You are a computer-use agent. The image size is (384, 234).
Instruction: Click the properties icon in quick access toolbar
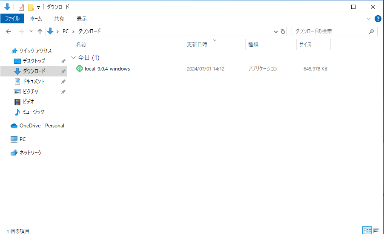coord(21,7)
